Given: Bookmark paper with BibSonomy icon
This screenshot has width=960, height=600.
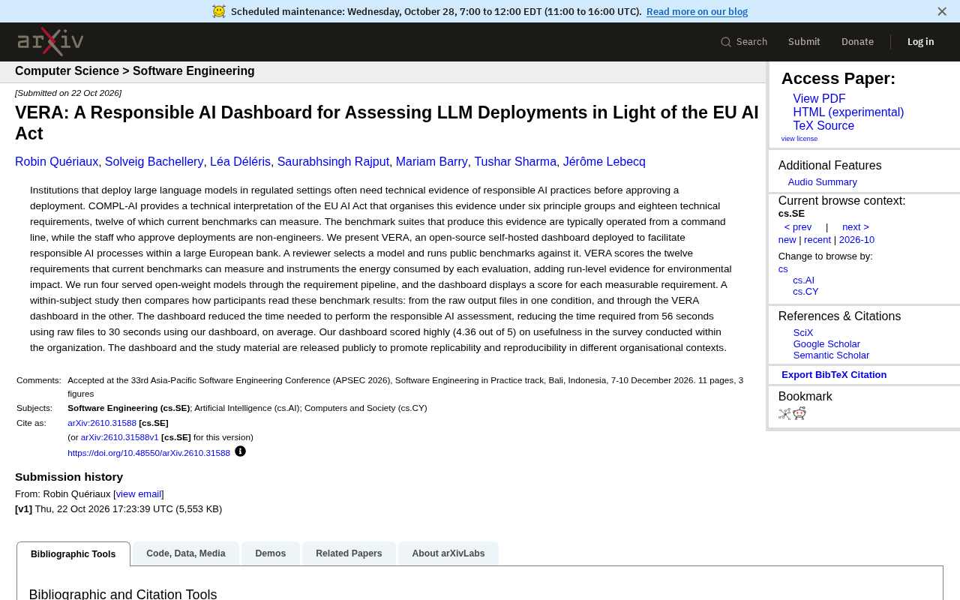Looking at the screenshot, I should (x=784, y=413).
